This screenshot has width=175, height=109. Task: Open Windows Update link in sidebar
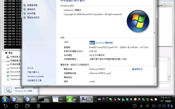[x=36, y=76]
